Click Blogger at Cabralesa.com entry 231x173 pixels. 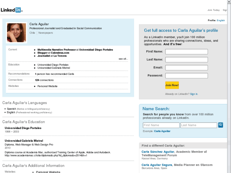tap(53, 53)
